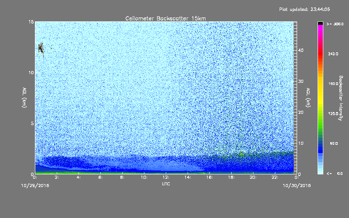Click the '240.0' colorbar label
The width and height of the screenshot is (349, 218).
tap(333, 54)
